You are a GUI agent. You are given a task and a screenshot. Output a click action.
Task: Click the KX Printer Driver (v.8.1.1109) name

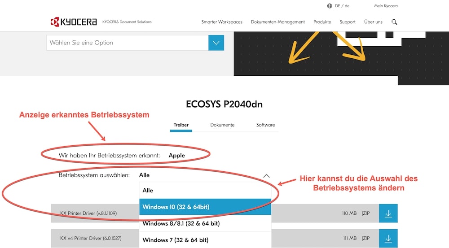click(88, 213)
